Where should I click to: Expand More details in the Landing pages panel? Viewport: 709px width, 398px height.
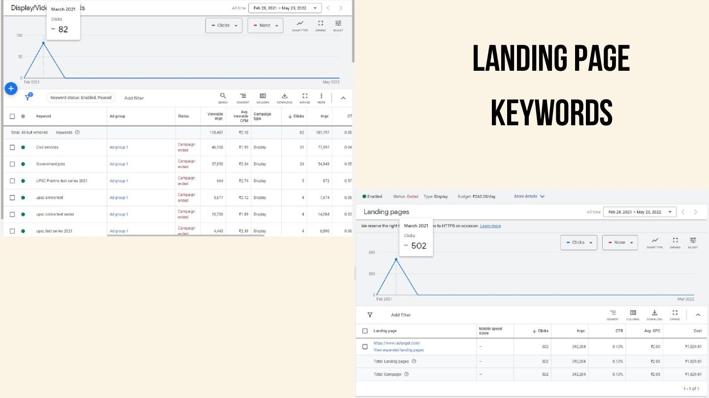(529, 197)
